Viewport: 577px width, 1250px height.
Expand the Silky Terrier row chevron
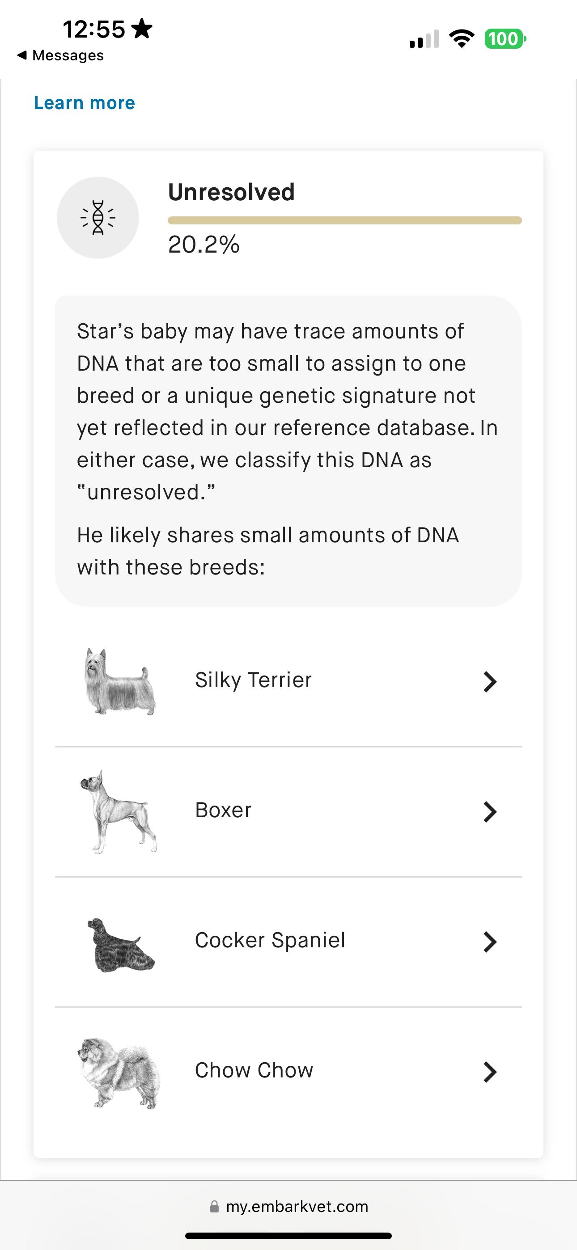[490, 682]
